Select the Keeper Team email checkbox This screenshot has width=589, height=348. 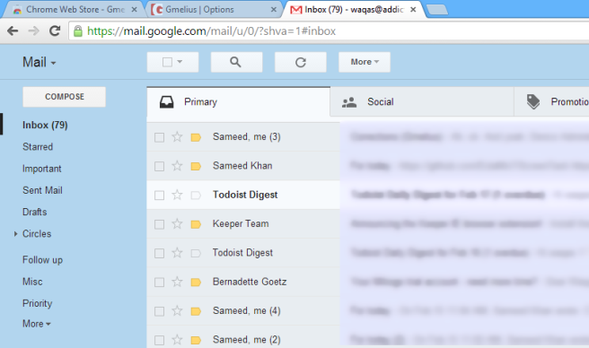pos(159,224)
